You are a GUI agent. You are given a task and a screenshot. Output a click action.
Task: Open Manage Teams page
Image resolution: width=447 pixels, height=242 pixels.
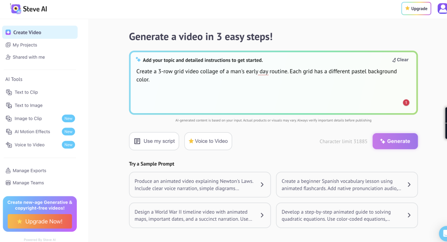(28, 183)
